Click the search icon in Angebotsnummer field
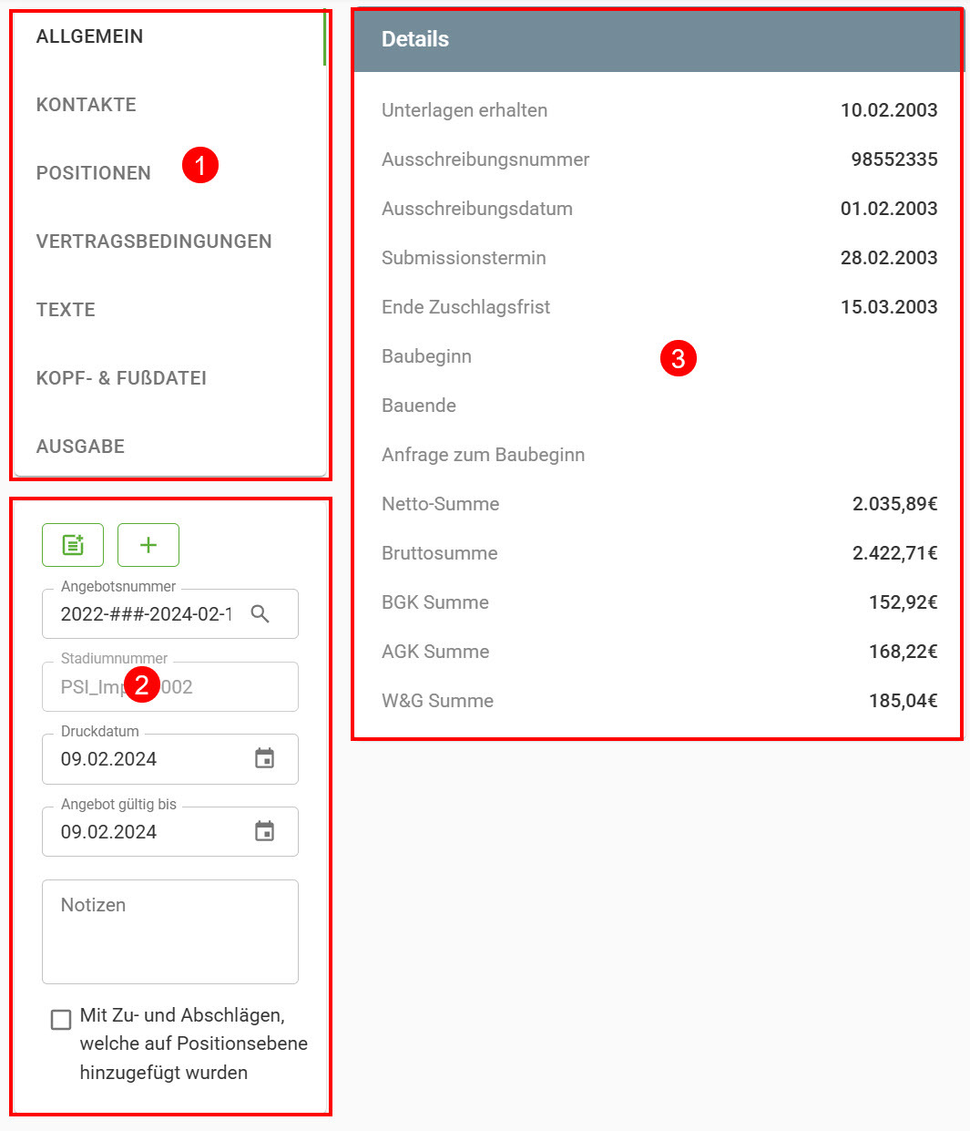The width and height of the screenshot is (970, 1131). [x=260, y=614]
